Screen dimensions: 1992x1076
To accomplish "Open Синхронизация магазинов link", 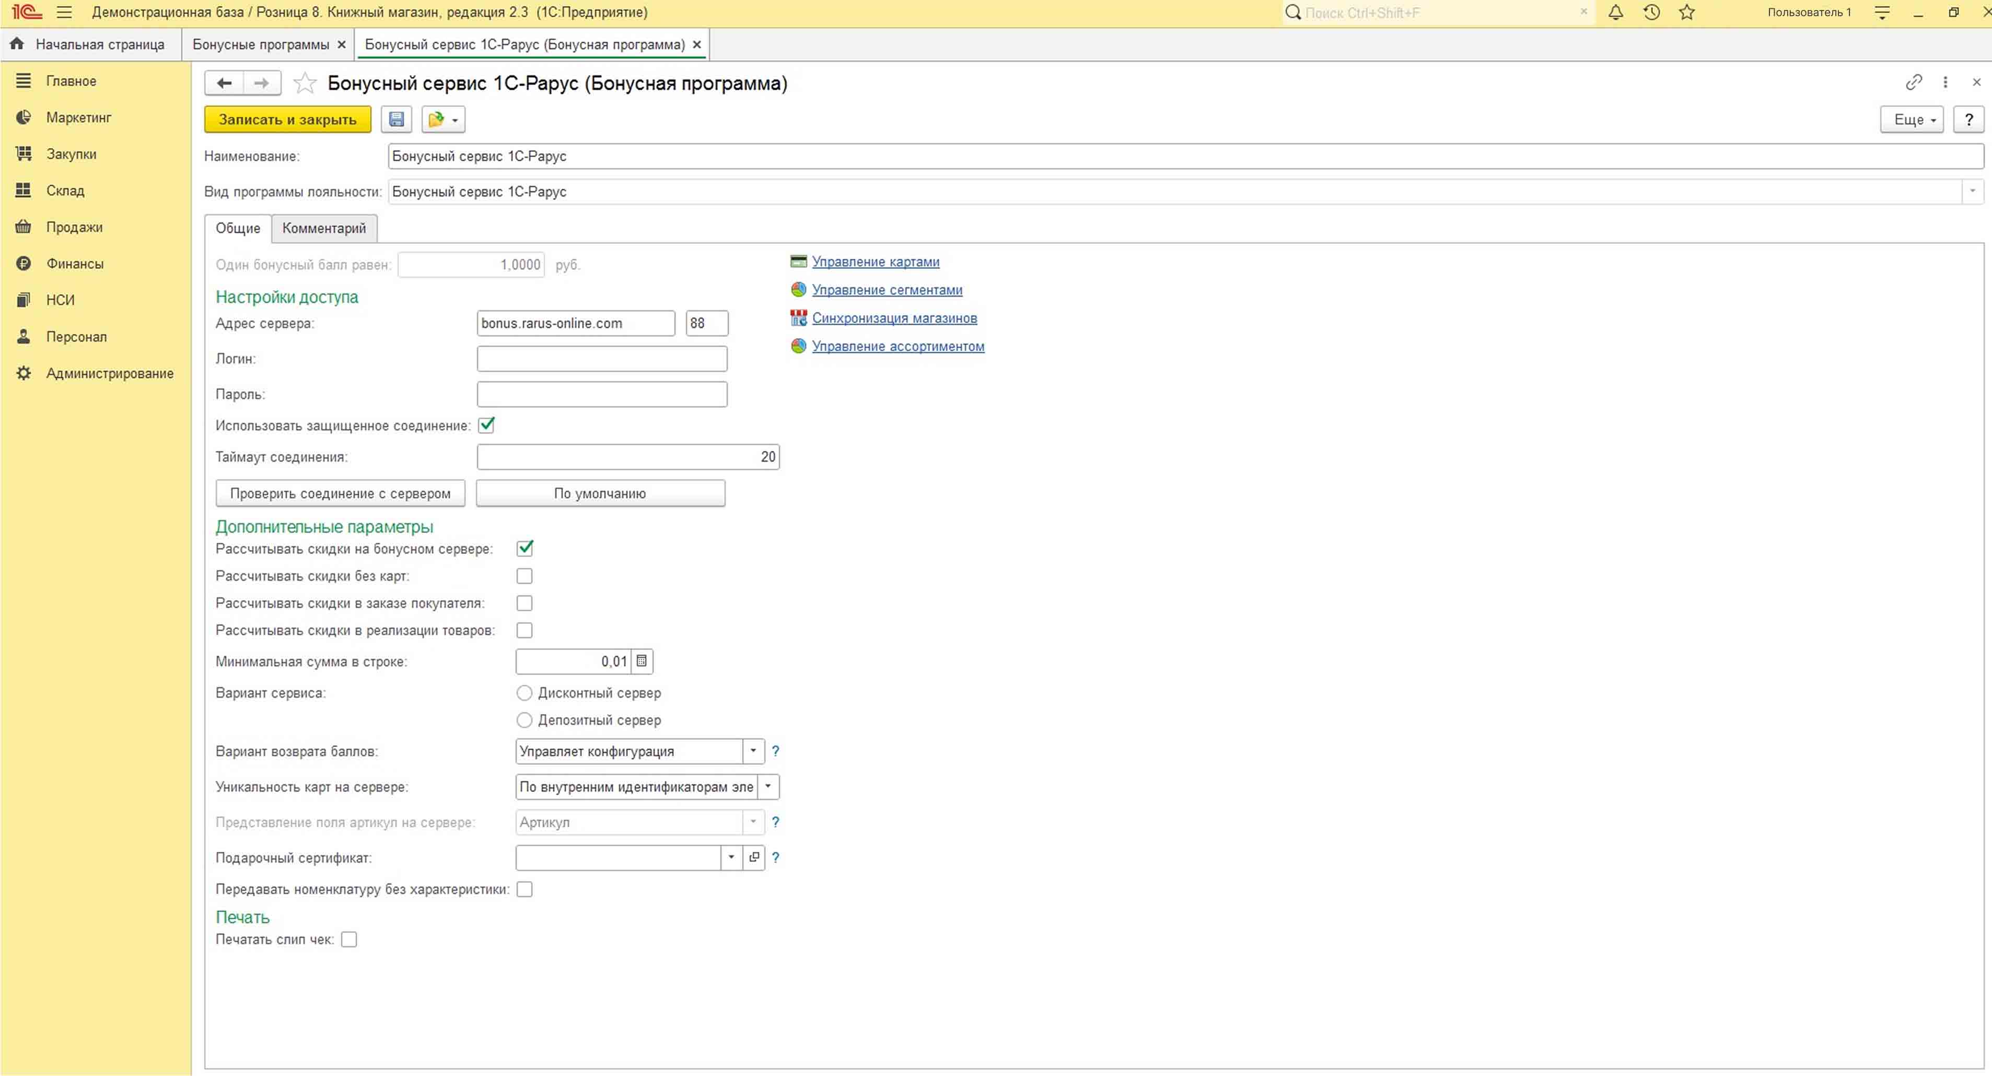I will pyautogui.click(x=895, y=318).
